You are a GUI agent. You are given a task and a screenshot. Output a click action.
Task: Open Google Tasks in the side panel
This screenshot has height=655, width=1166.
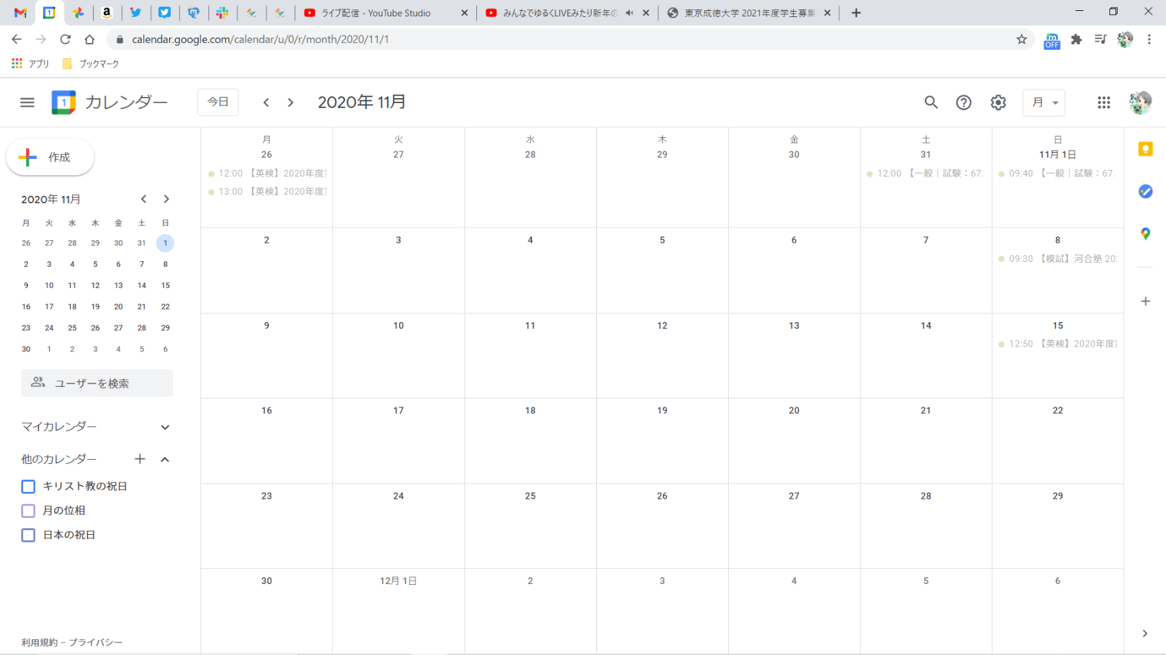(x=1146, y=192)
